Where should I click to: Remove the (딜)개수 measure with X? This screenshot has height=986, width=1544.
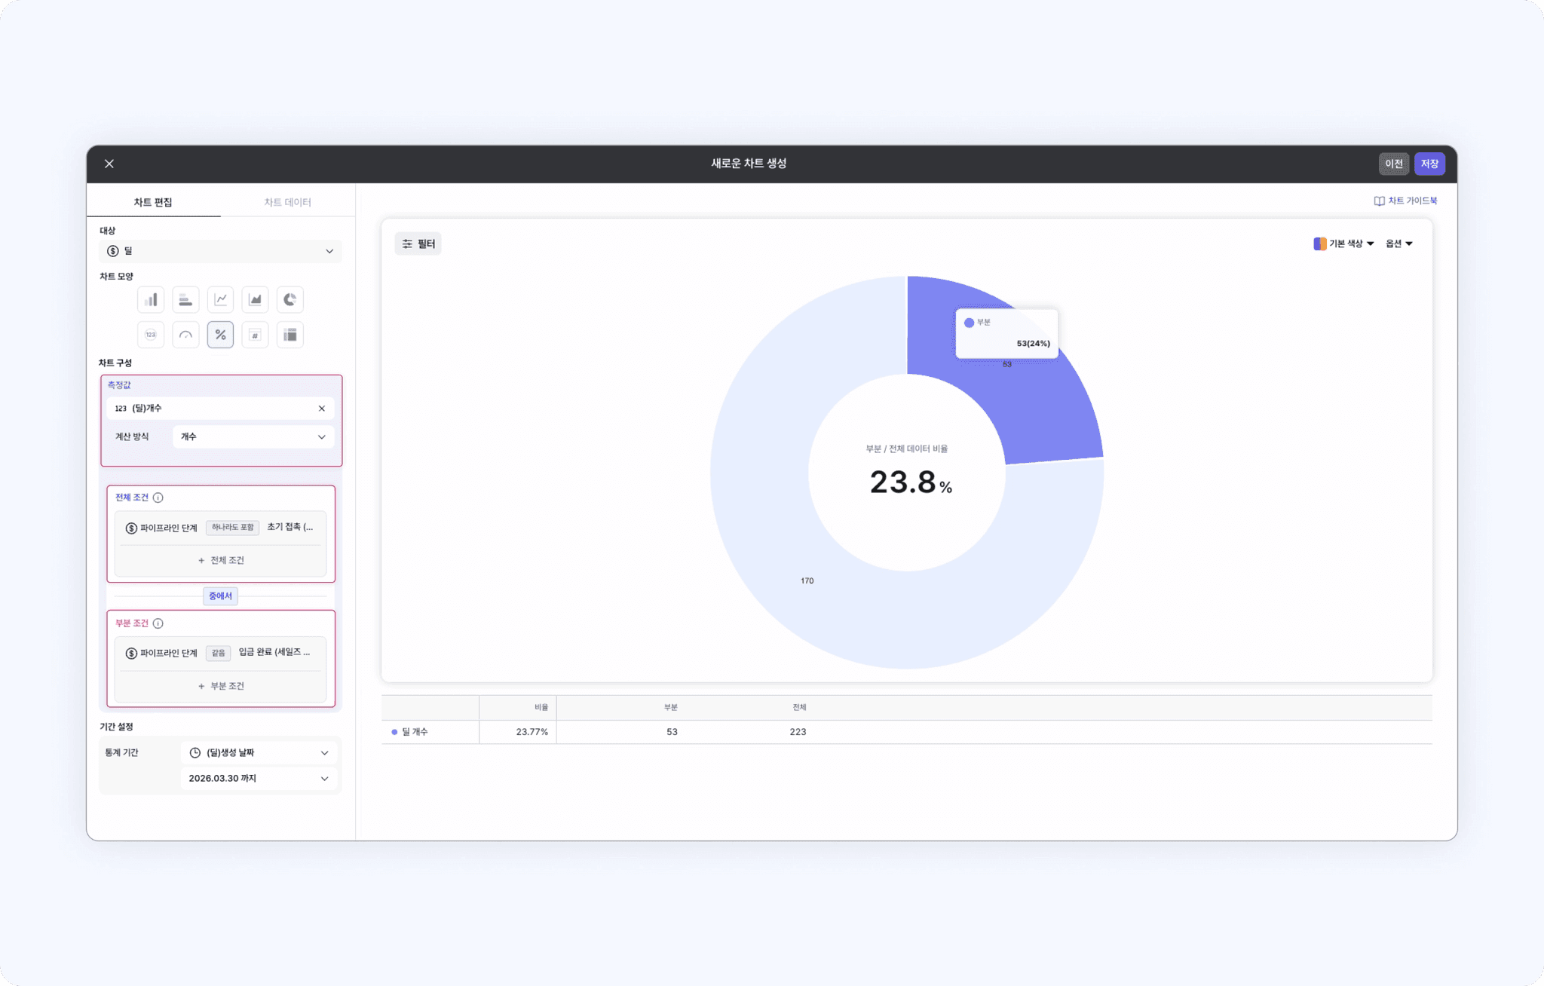tap(322, 409)
